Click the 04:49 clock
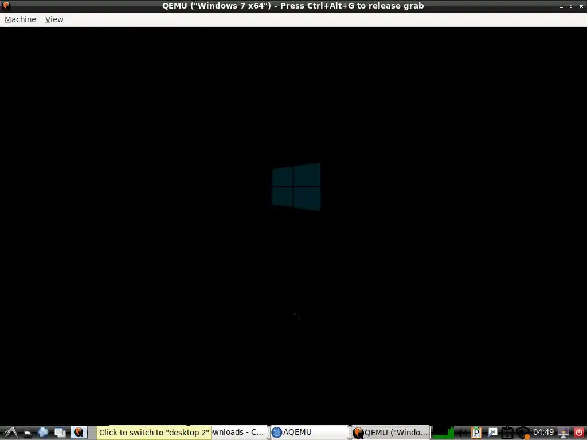Viewport: 587px width, 440px height. (x=543, y=432)
